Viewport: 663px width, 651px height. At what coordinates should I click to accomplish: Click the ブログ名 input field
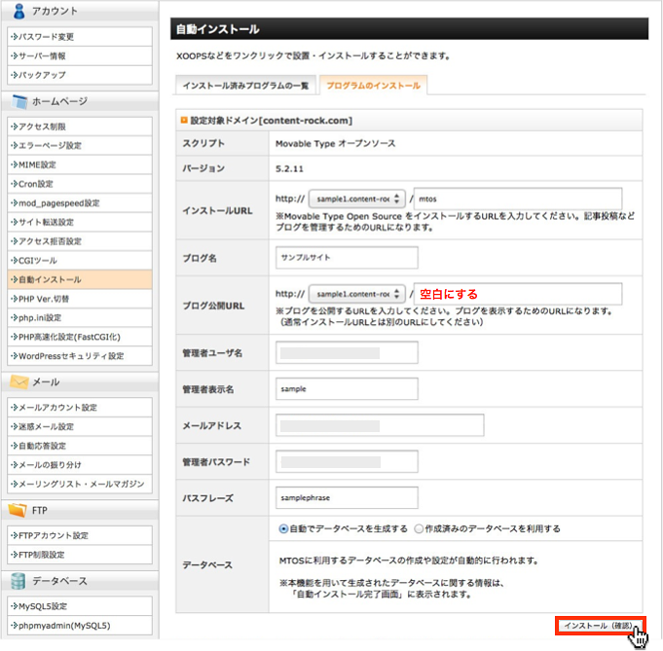(347, 258)
